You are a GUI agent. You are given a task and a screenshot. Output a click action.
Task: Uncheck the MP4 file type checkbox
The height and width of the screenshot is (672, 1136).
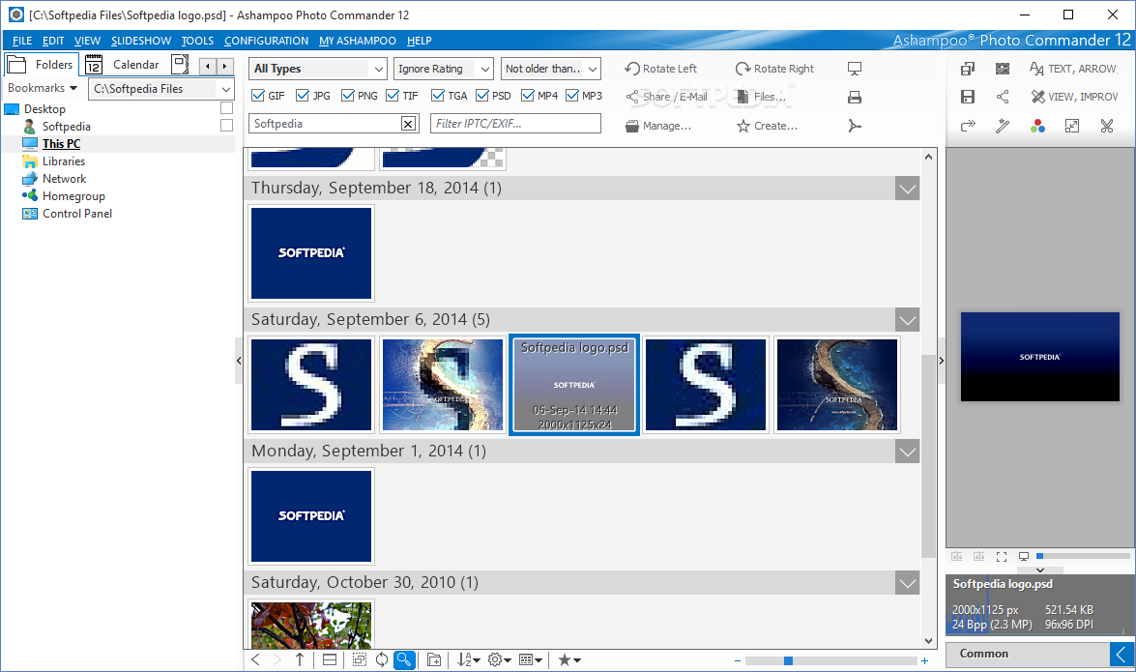point(528,96)
